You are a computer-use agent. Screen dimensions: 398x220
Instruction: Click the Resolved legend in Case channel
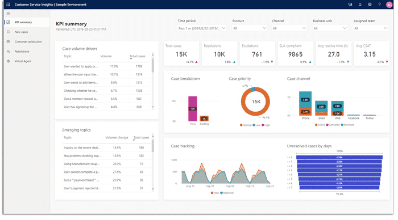[347, 125]
